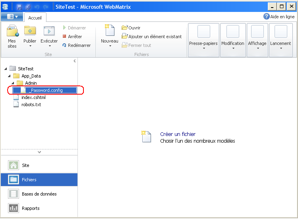The image size is (298, 219).
Task: Switch to the Bases de données workspace
Action: tap(39, 194)
